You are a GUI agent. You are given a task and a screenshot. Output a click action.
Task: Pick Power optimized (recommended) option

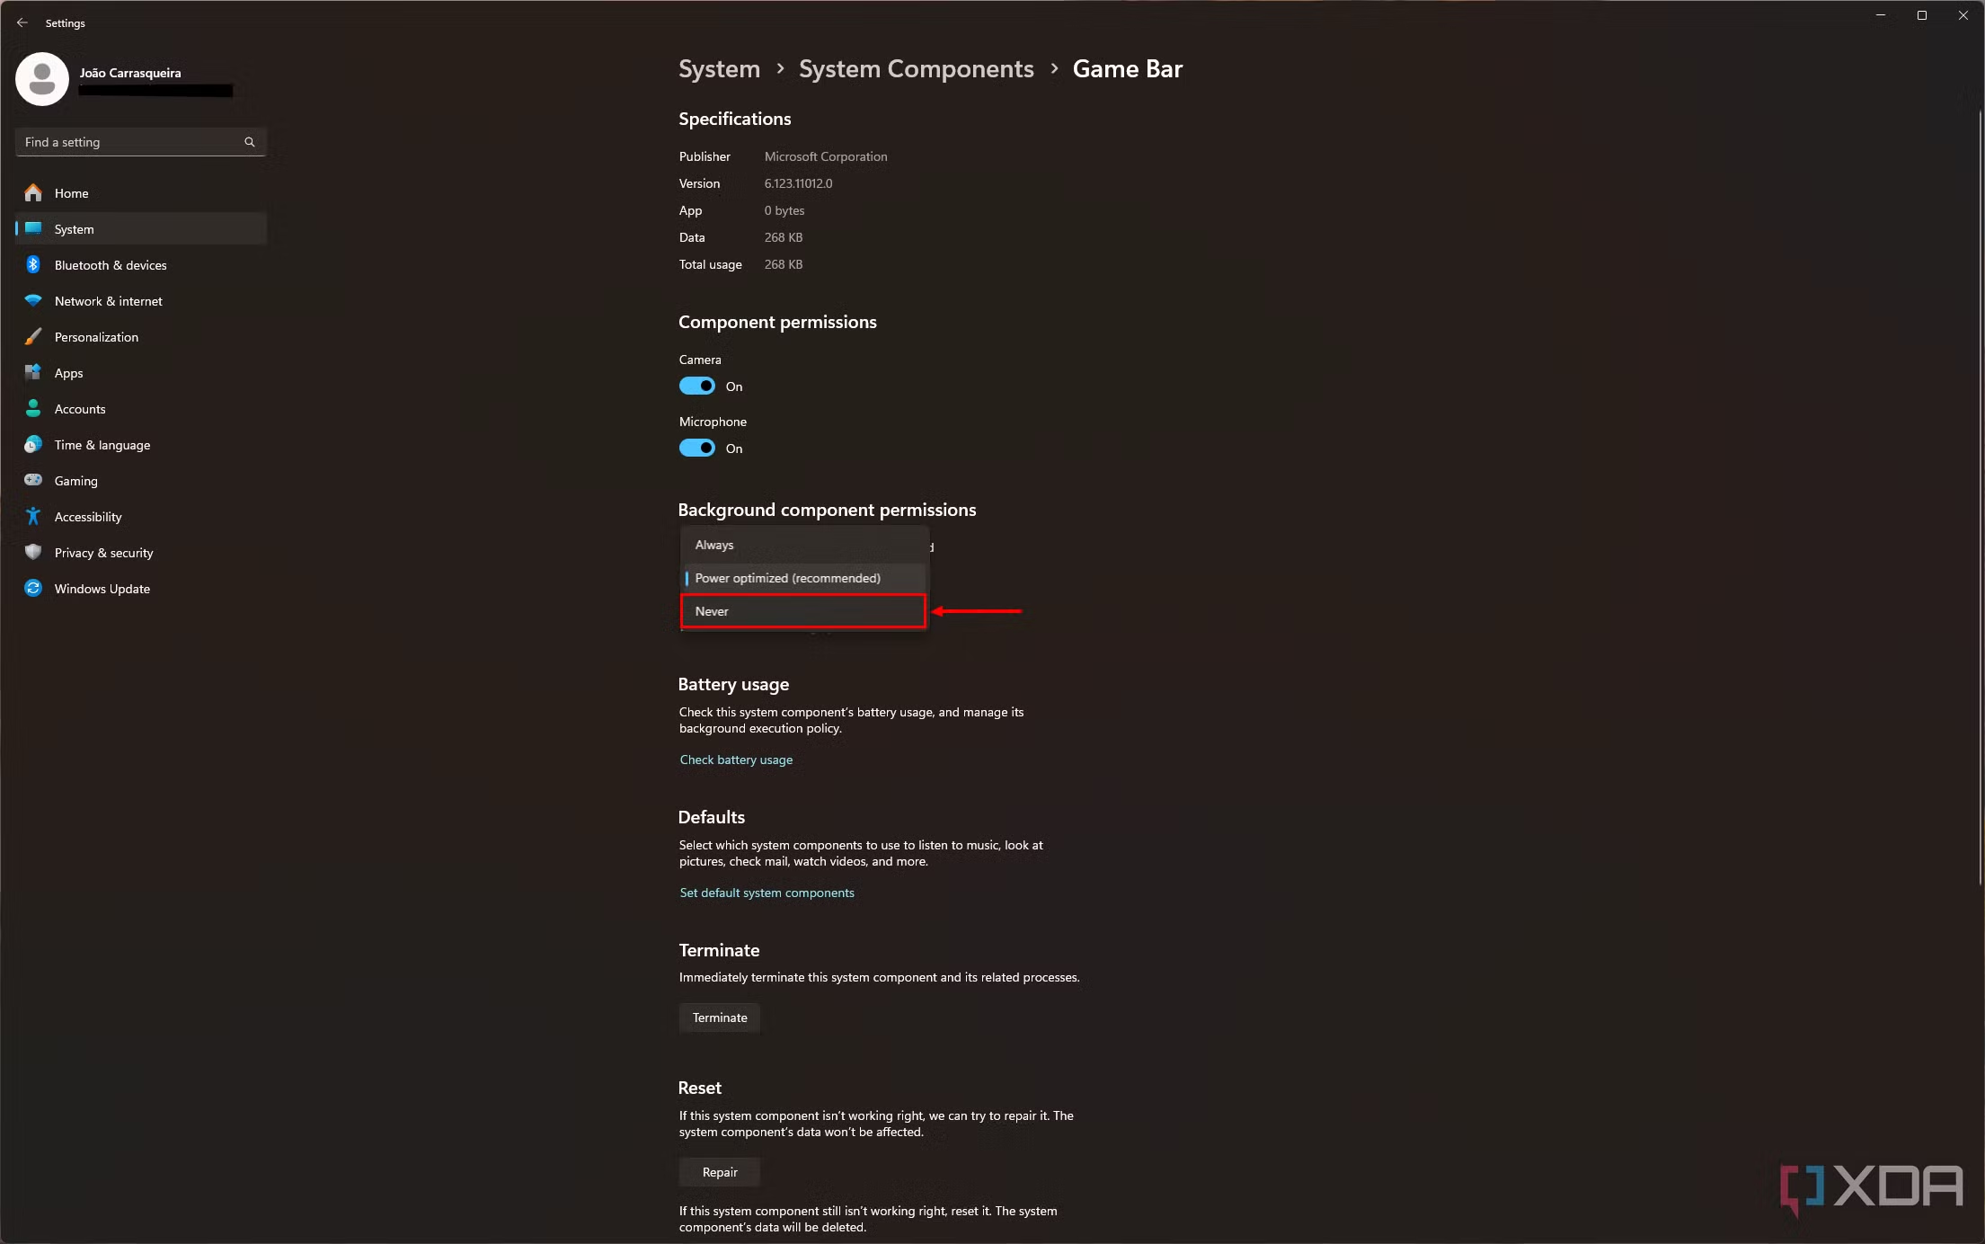pos(803,578)
